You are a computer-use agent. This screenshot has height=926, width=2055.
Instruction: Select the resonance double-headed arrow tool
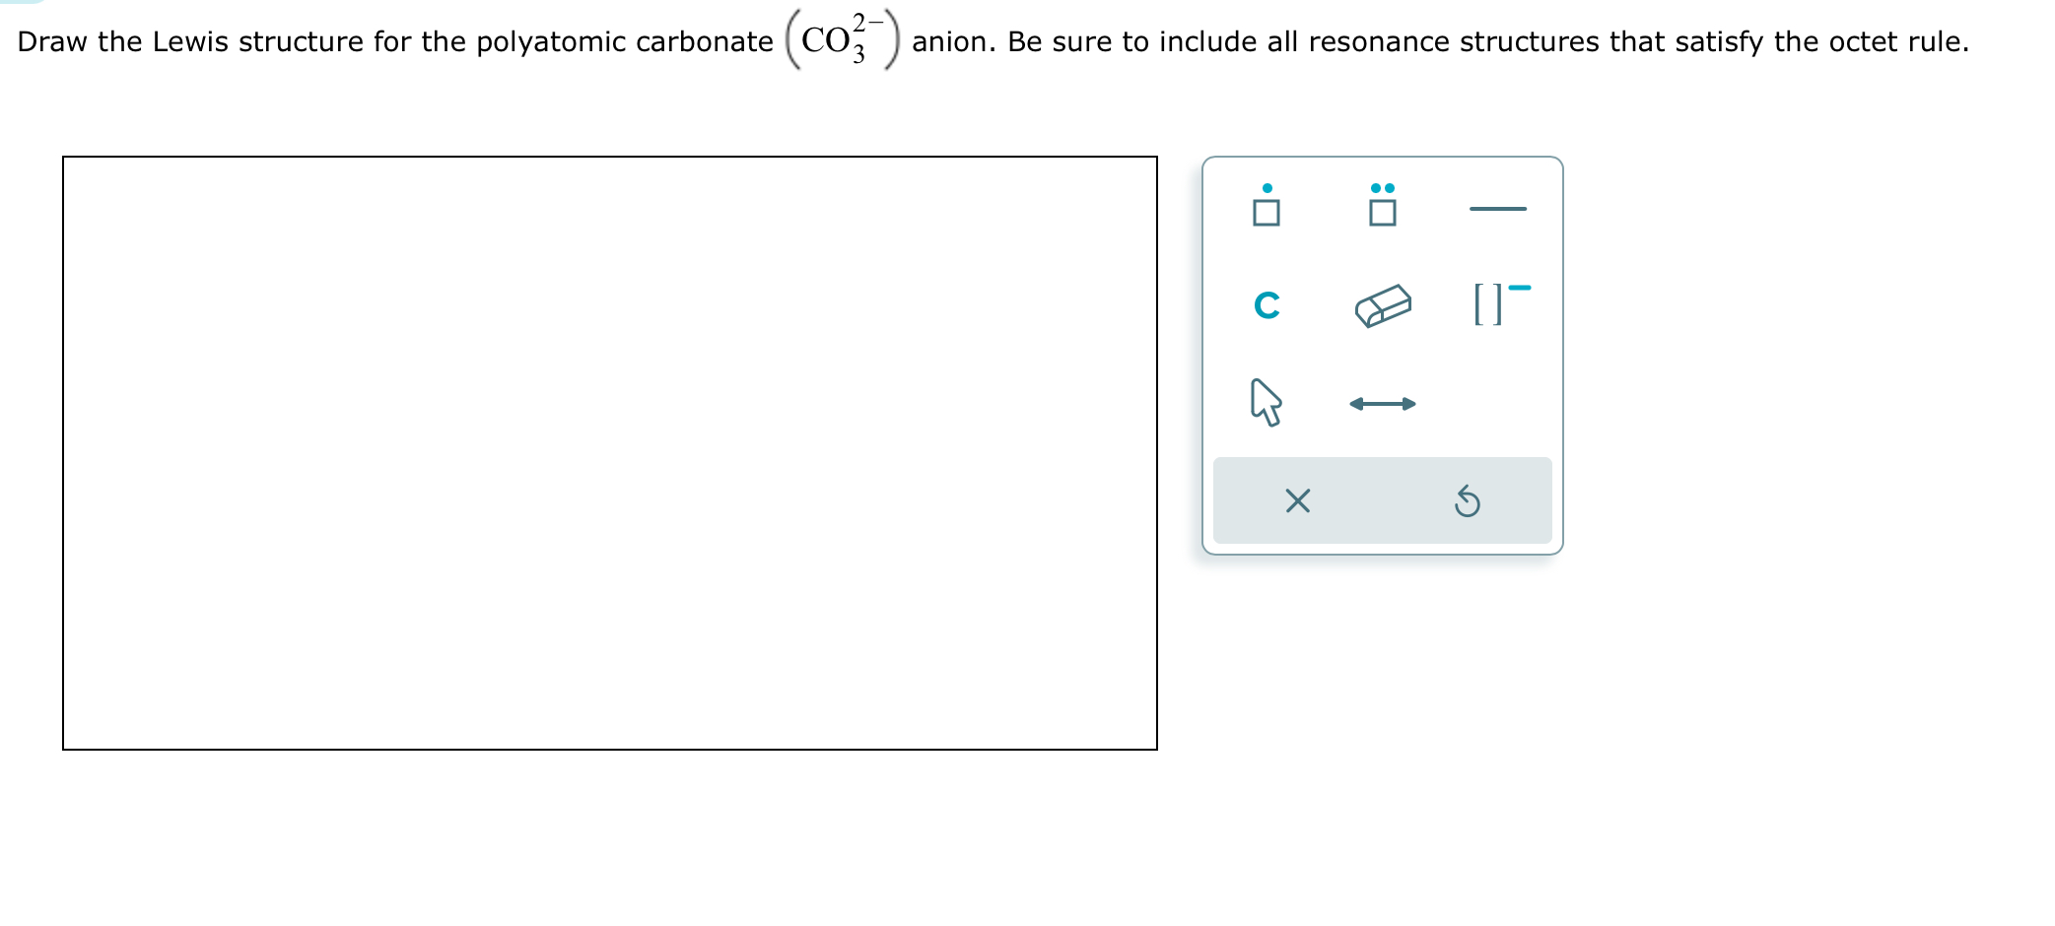(1382, 402)
